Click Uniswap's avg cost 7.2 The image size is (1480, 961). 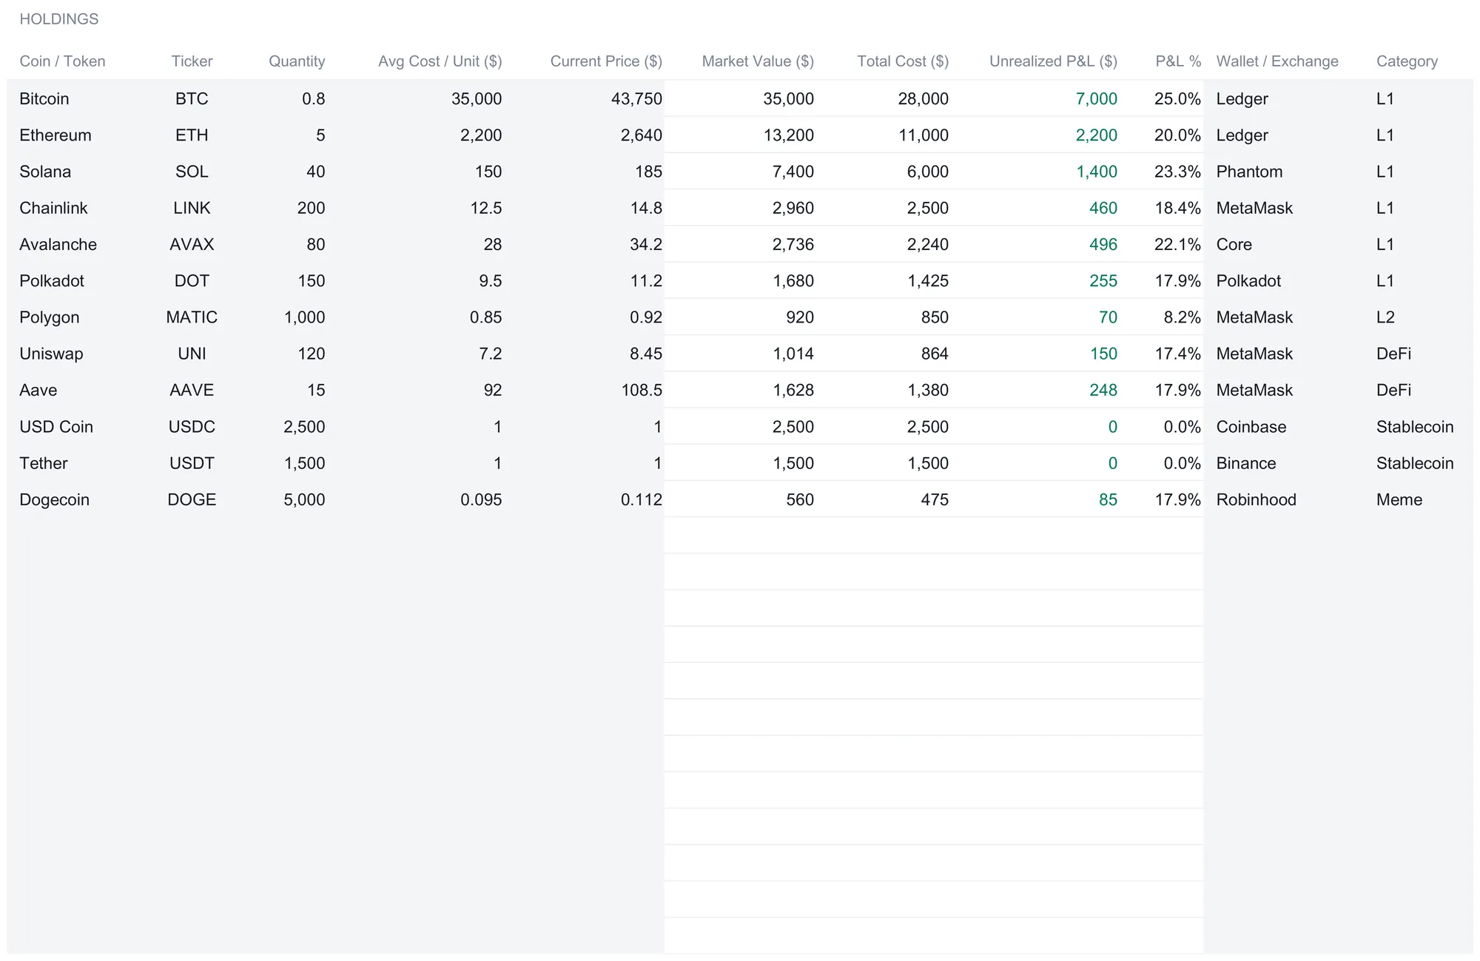pyautogui.click(x=490, y=354)
